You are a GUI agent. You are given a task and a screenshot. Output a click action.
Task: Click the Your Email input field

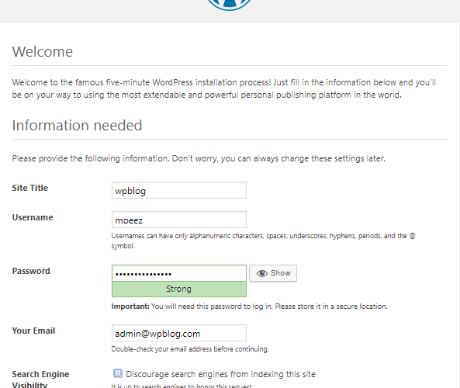179,333
